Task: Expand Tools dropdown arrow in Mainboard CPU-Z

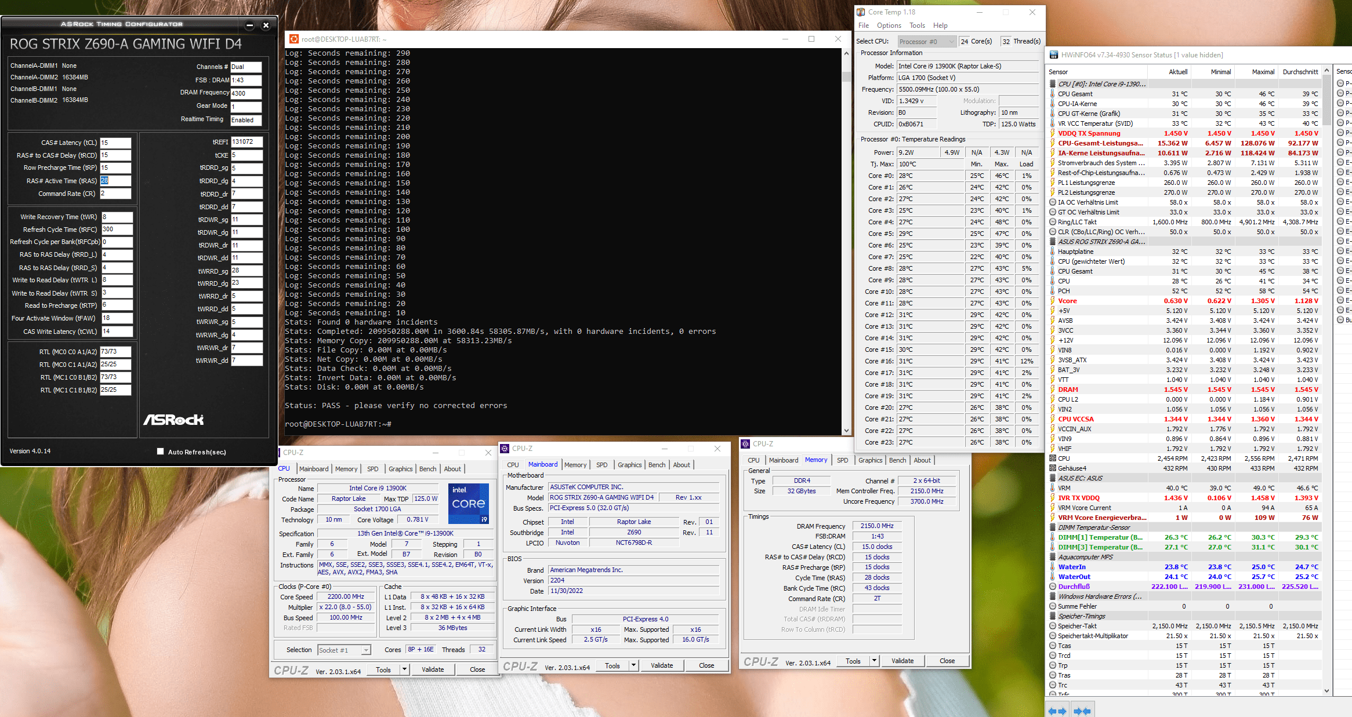Action: [x=633, y=665]
